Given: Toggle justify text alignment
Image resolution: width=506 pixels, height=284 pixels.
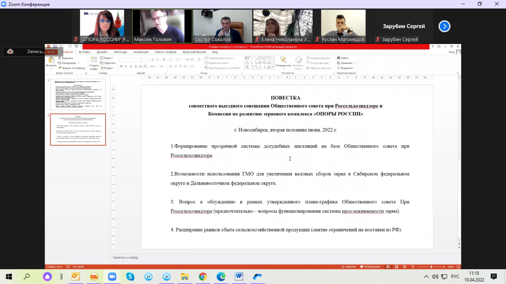Looking at the screenshot, I should 185,66.
